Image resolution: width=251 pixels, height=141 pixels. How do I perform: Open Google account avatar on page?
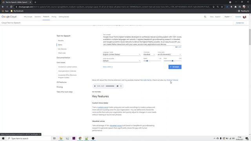[x=245, y=17]
